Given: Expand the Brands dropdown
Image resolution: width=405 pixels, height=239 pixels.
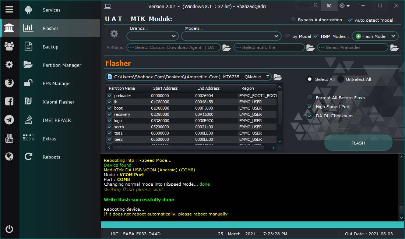Looking at the screenshot, I should [152, 36].
